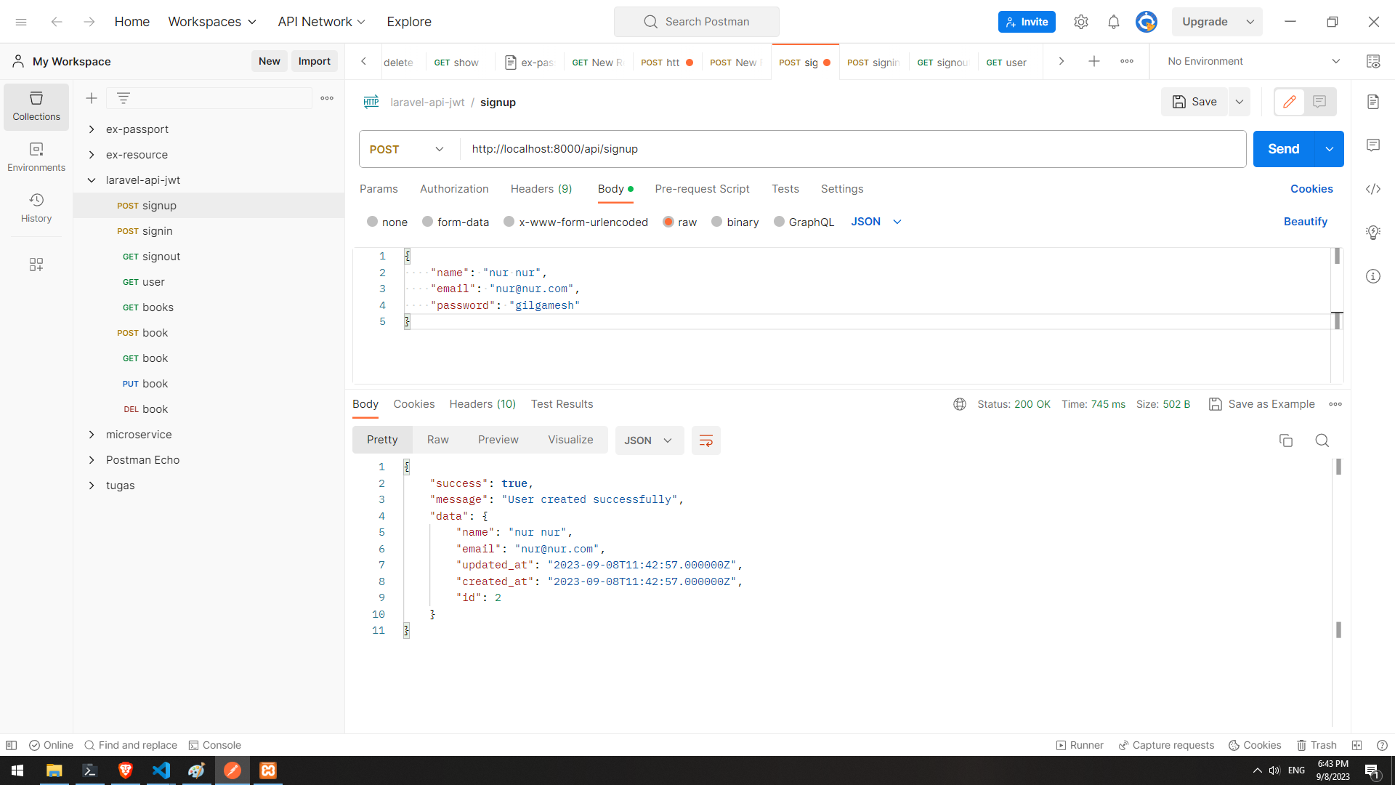Click the search response icon
1395x785 pixels.
1322,440
